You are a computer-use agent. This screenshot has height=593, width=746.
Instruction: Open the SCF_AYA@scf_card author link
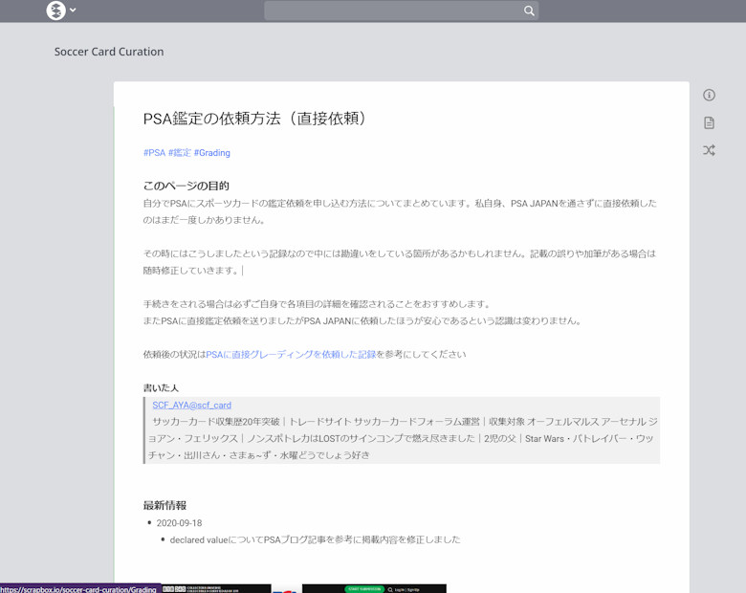click(x=191, y=406)
